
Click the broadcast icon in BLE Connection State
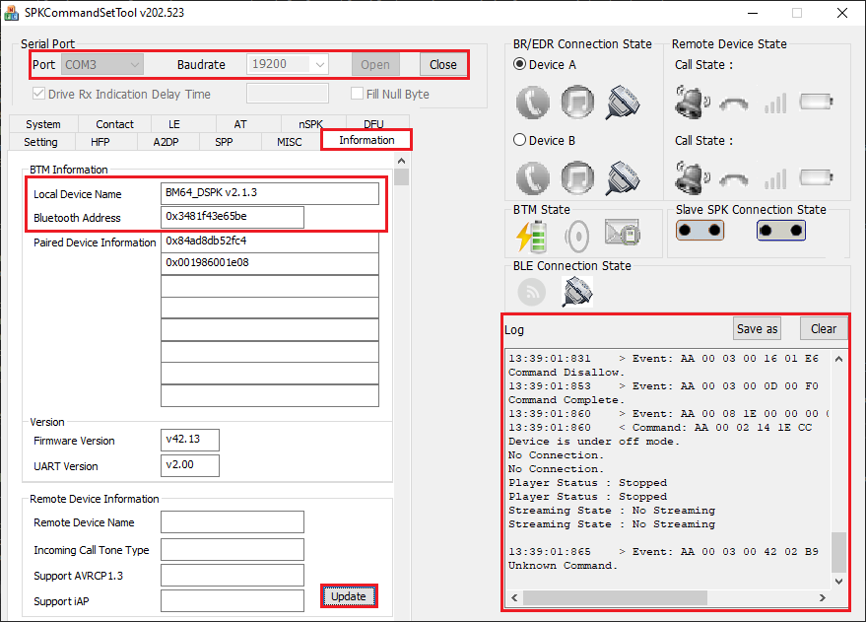point(532,292)
